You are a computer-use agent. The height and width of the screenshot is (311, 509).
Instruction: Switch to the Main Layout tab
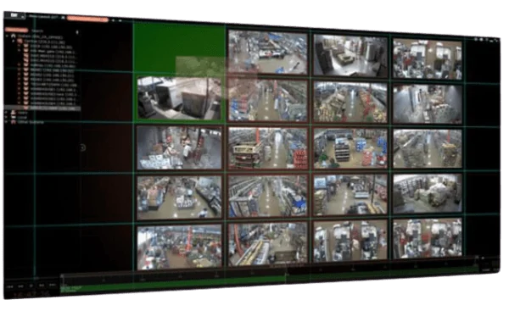(x=43, y=17)
